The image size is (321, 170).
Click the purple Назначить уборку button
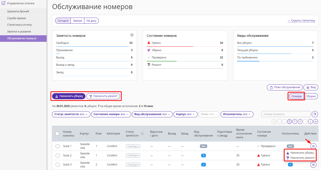pos(69,96)
